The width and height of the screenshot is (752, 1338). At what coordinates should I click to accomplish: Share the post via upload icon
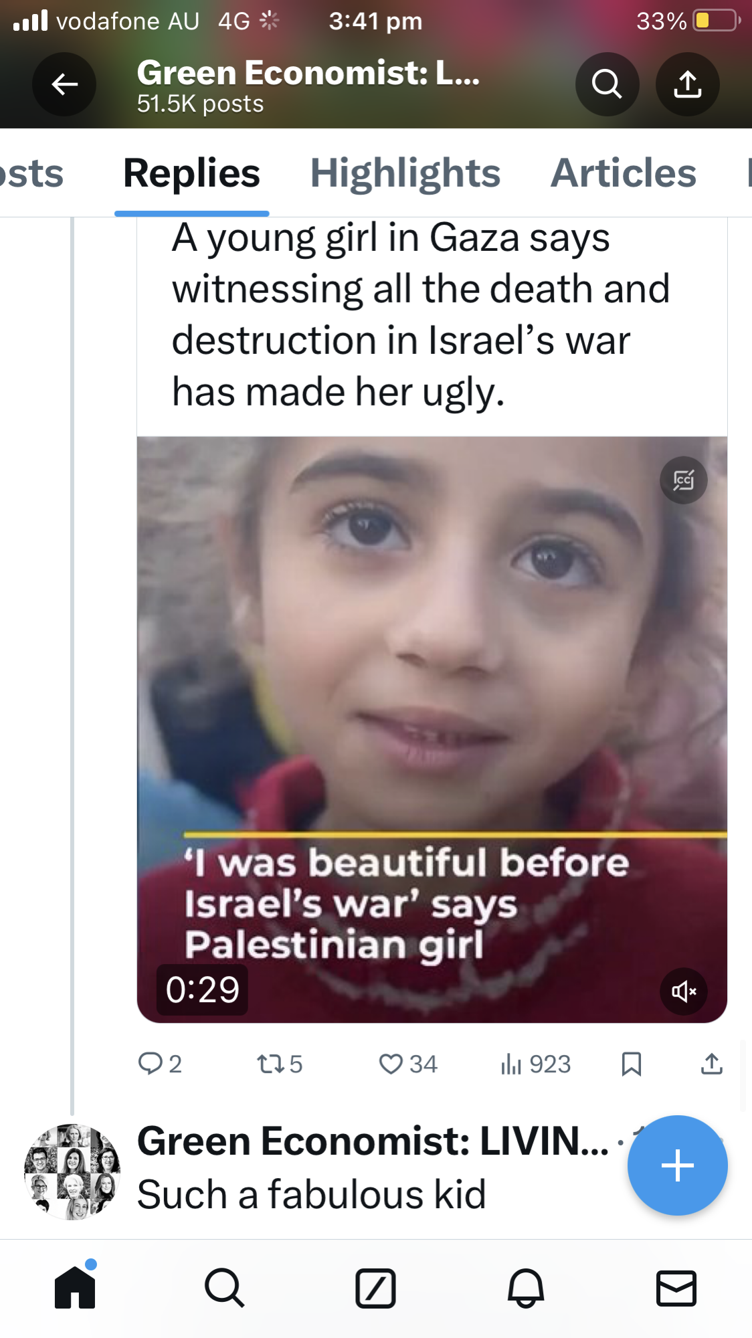712,1063
